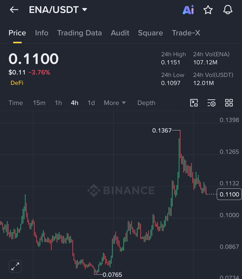Open the chart drawing tools icon

point(194,103)
